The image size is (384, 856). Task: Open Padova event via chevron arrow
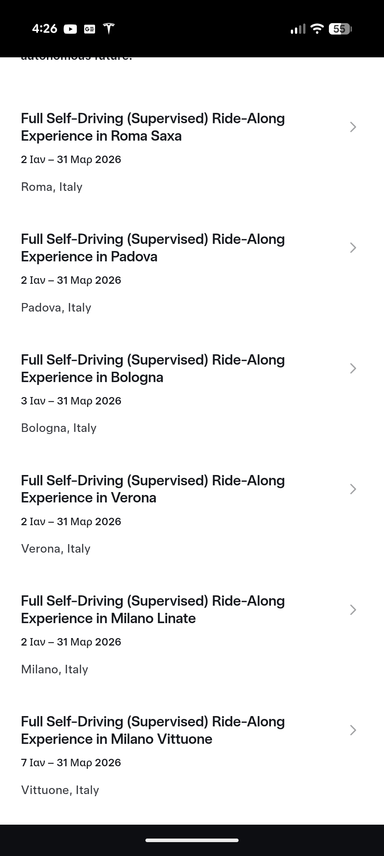(x=353, y=248)
